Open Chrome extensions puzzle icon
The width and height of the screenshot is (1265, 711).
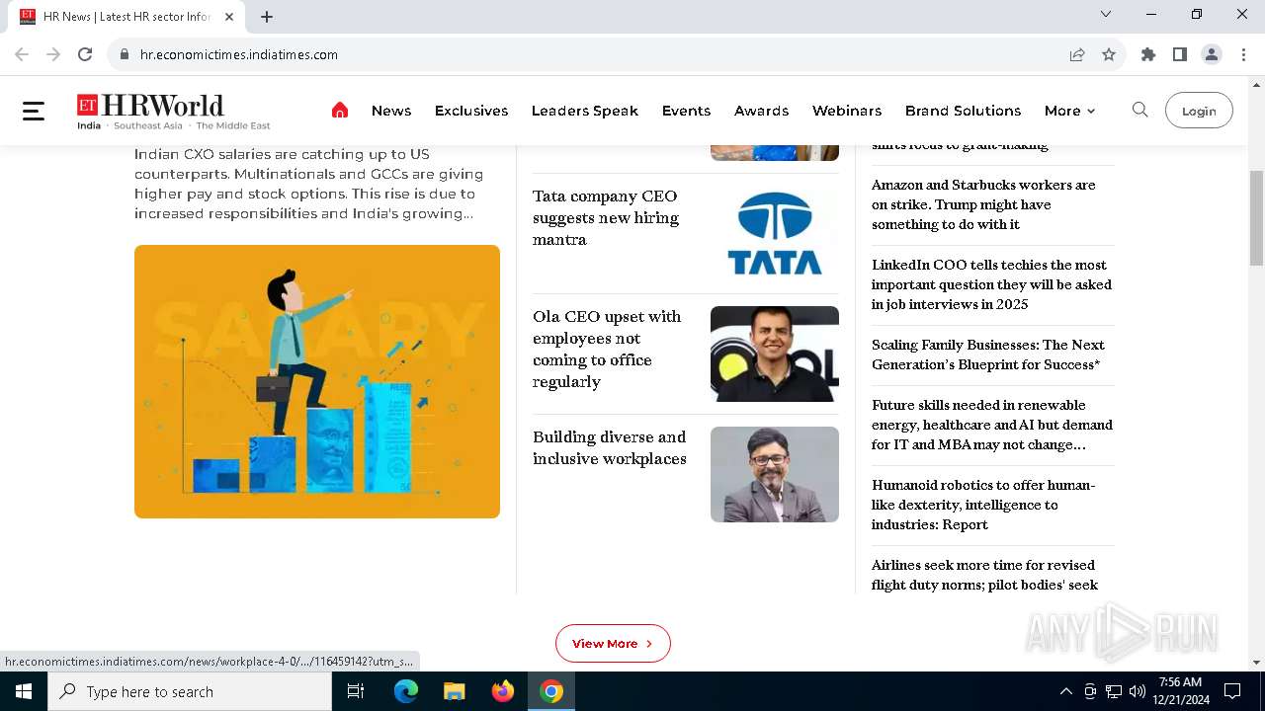(x=1148, y=54)
